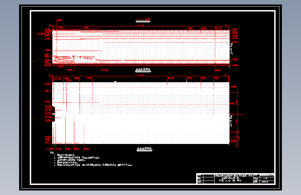This screenshot has height=195, width=301.
Task: Select the scale value cell in title block
Action: [266, 179]
